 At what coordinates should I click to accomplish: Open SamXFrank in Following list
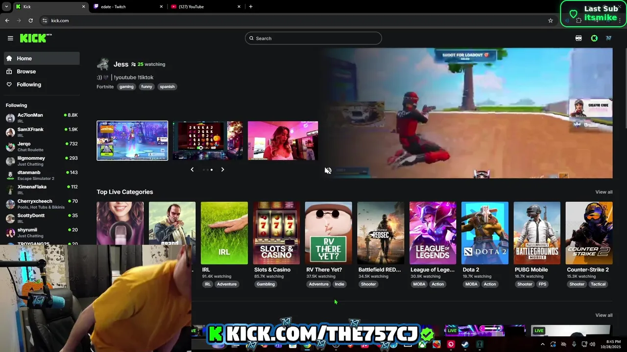coord(42,132)
